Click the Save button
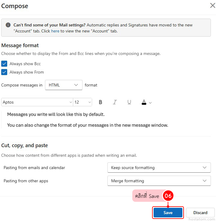 (x=168, y=213)
